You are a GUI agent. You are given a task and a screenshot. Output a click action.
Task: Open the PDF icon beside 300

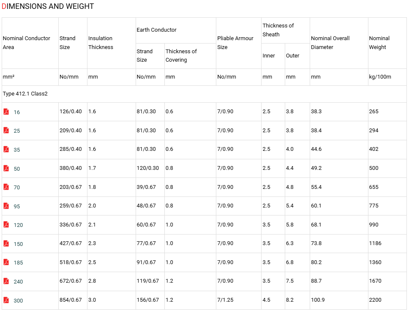pos(6,300)
